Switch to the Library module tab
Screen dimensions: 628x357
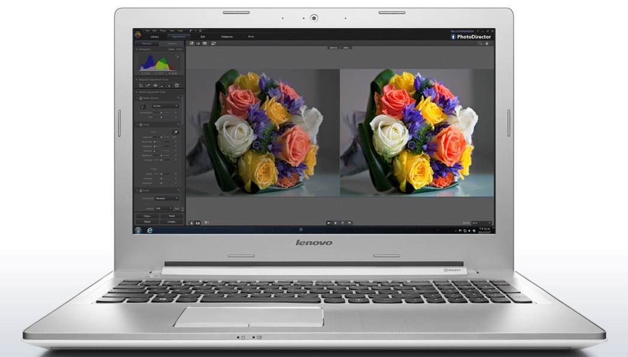pyautogui.click(x=154, y=36)
